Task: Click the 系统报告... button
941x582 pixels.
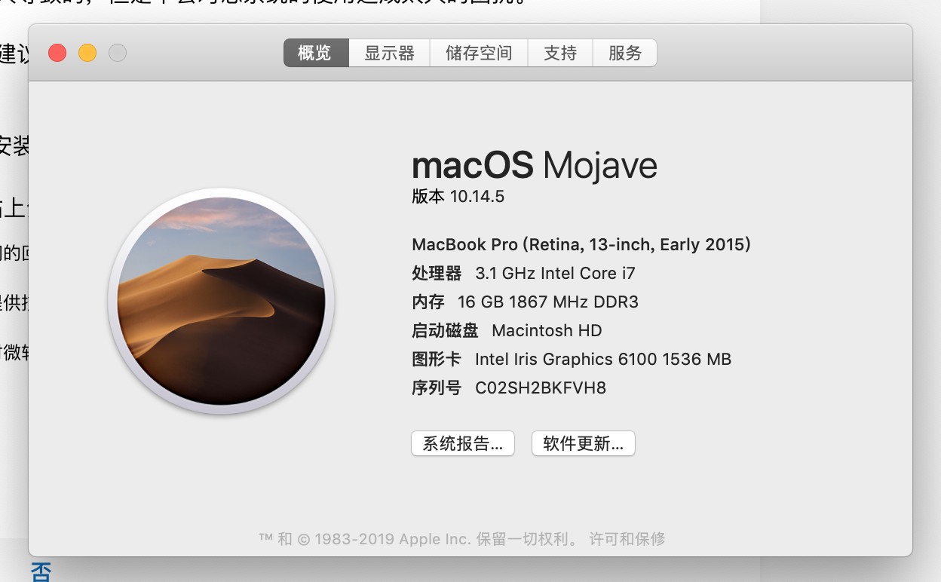Action: 463,443
